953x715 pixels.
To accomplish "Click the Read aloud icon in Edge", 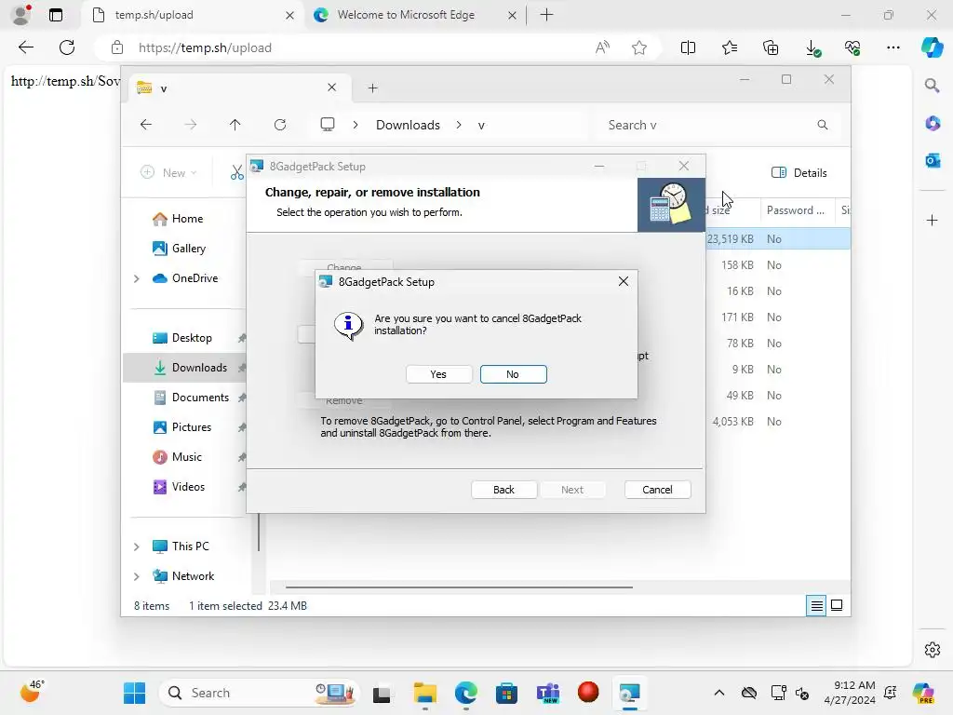I will click(602, 47).
